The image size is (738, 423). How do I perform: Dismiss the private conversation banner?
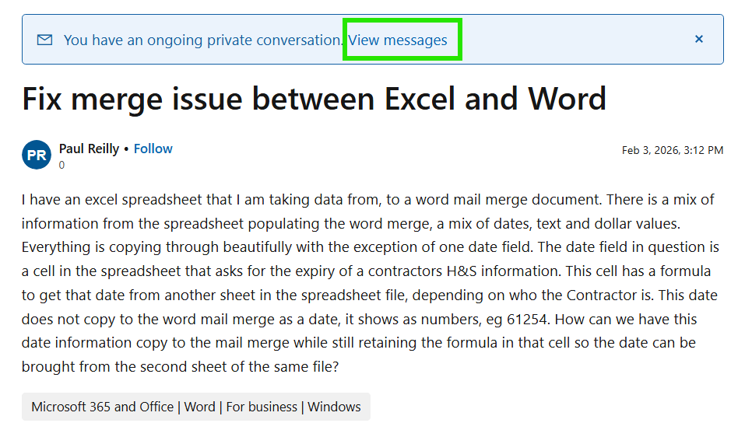tap(699, 39)
